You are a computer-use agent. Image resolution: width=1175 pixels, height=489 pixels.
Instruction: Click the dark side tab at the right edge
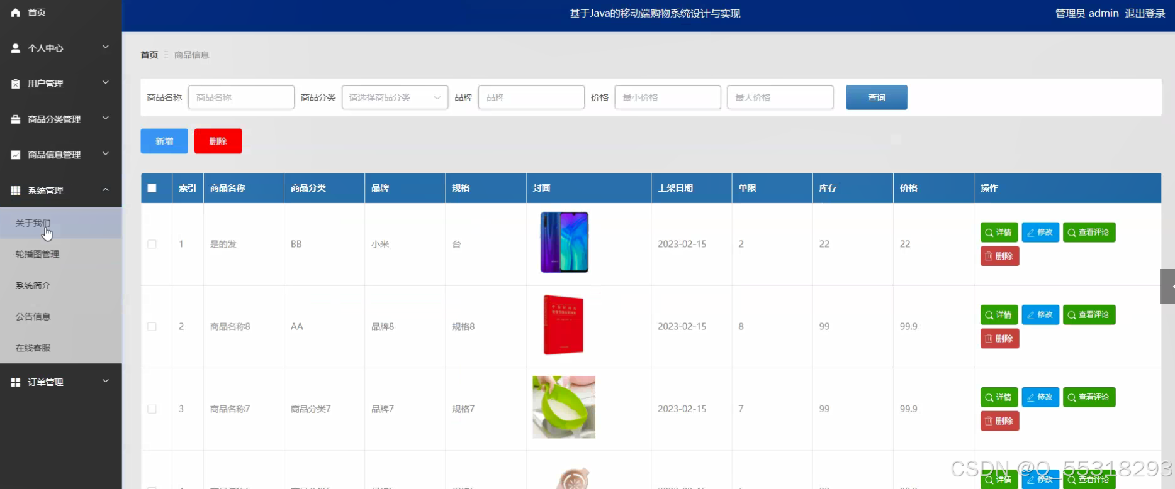(1167, 287)
